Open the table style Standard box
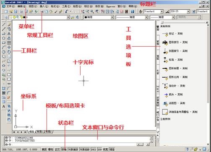 point(203,11)
